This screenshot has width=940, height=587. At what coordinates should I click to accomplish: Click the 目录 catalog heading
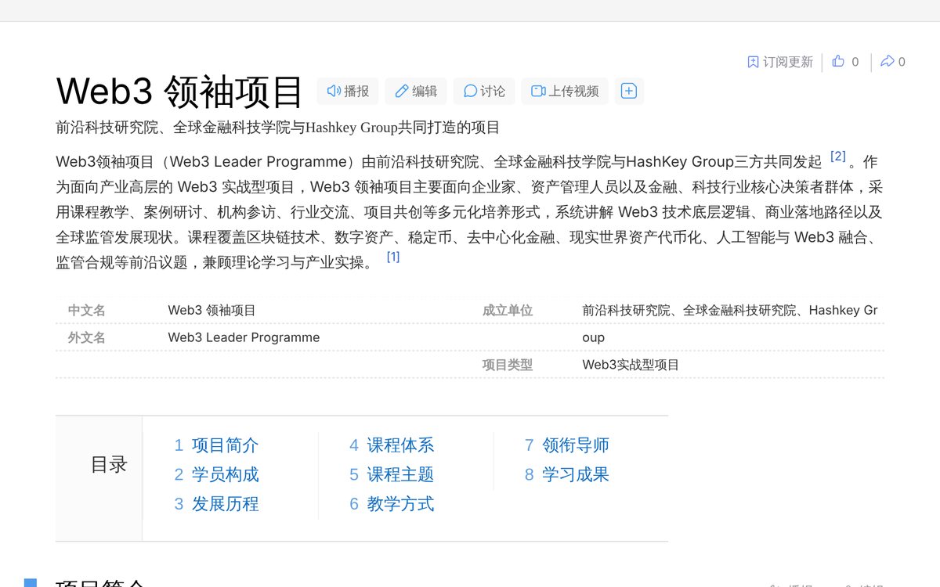pos(109,465)
